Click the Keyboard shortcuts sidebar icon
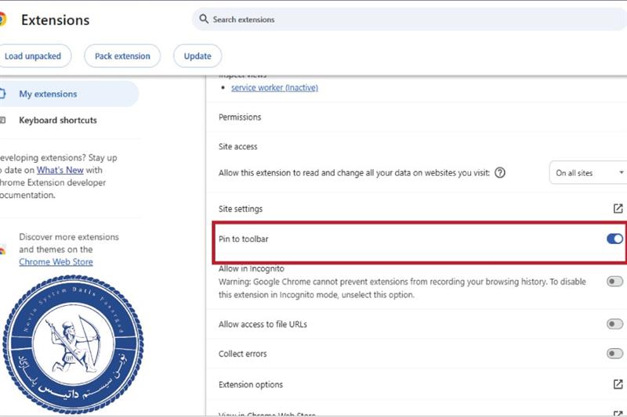The image size is (627, 417). point(3,120)
